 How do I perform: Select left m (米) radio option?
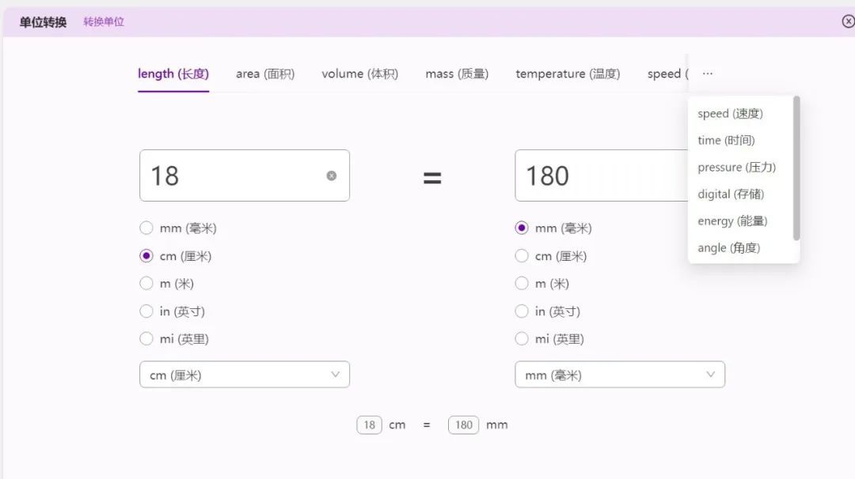146,284
